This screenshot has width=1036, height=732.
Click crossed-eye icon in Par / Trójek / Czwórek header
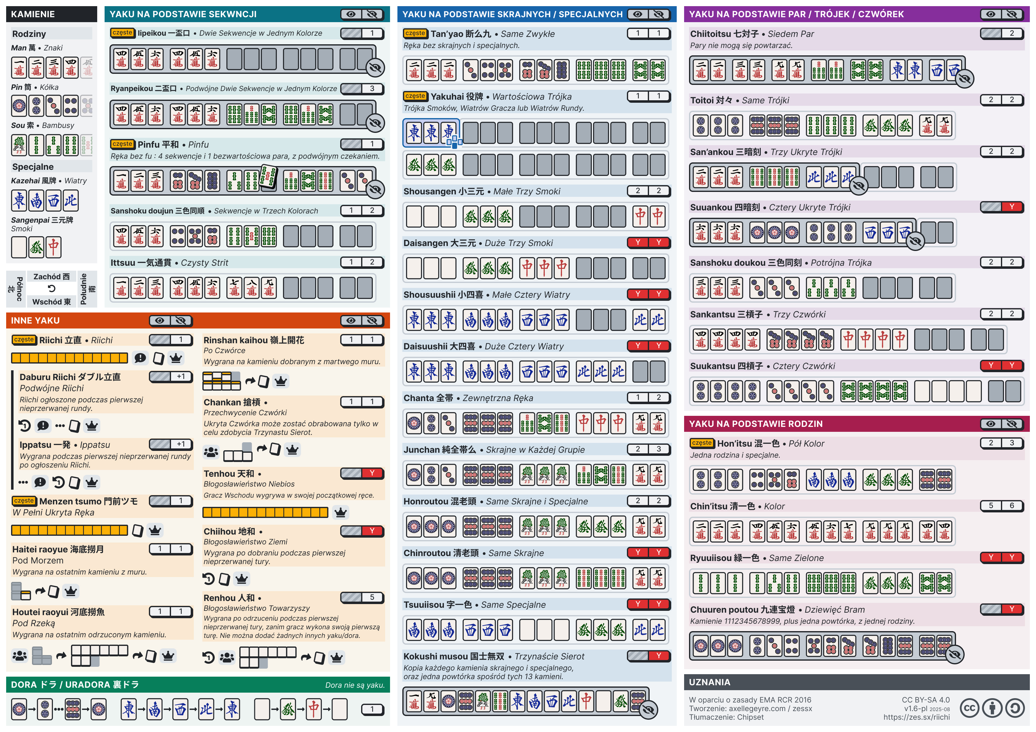click(x=1012, y=14)
